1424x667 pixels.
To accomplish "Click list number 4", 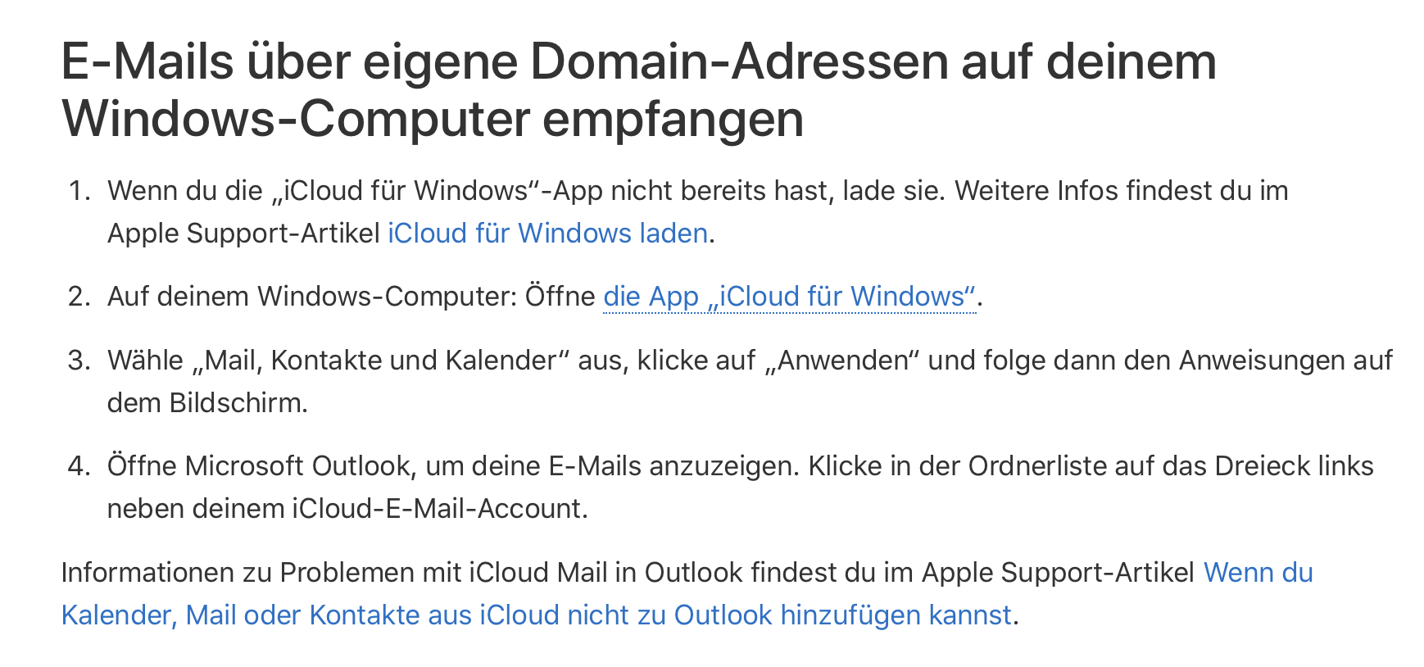I will (x=79, y=466).
